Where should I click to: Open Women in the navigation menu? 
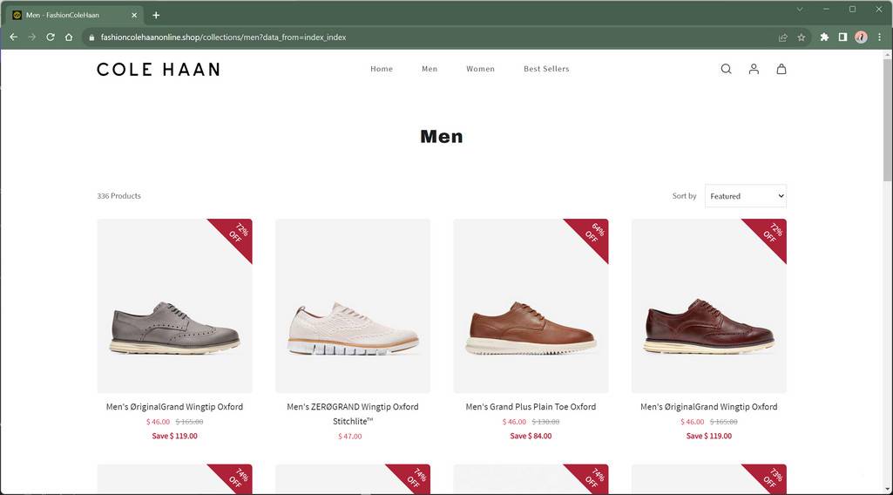pos(480,69)
